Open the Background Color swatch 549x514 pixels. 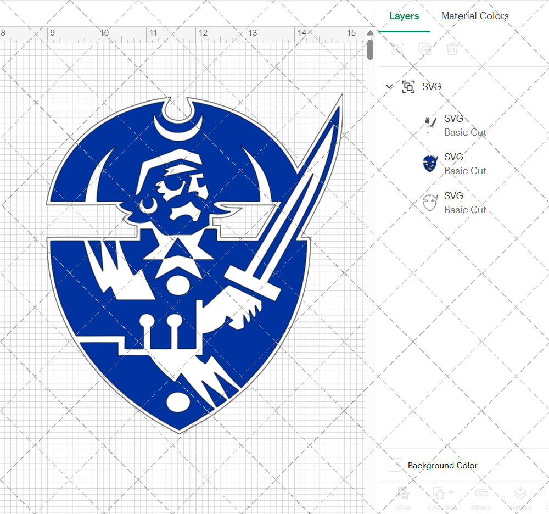click(x=396, y=465)
